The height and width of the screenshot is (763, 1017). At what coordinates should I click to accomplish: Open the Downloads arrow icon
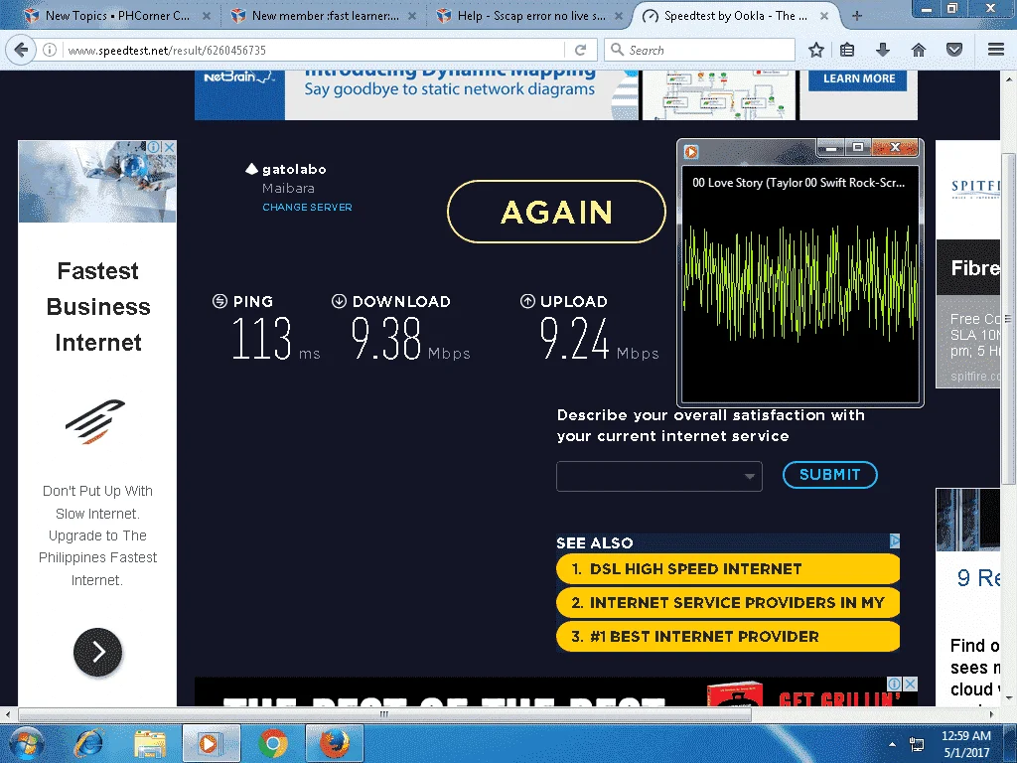click(883, 50)
